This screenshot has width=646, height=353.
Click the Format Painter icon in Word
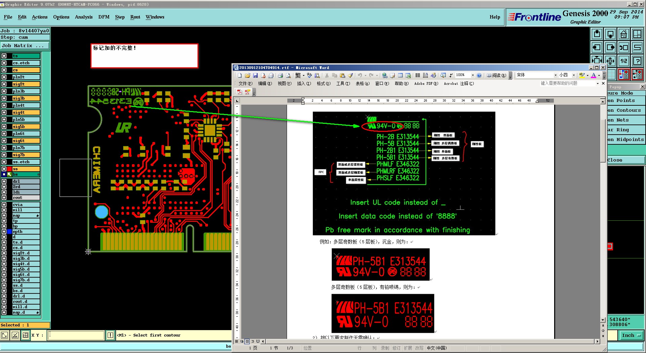[x=350, y=75]
